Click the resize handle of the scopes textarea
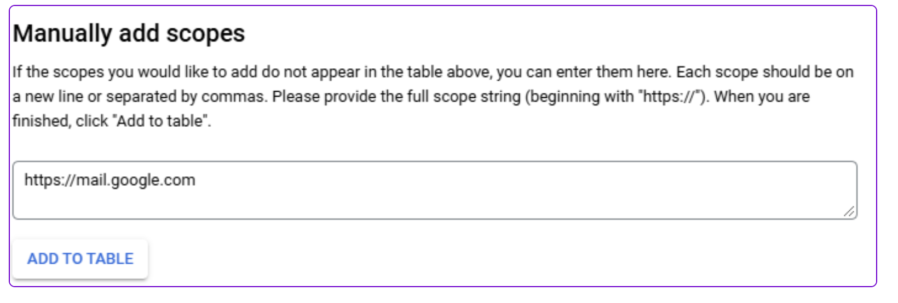The image size is (898, 303). click(849, 211)
